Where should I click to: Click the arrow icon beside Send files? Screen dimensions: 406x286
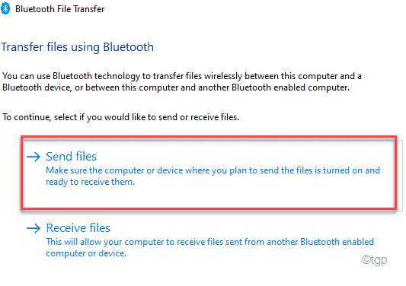34,157
